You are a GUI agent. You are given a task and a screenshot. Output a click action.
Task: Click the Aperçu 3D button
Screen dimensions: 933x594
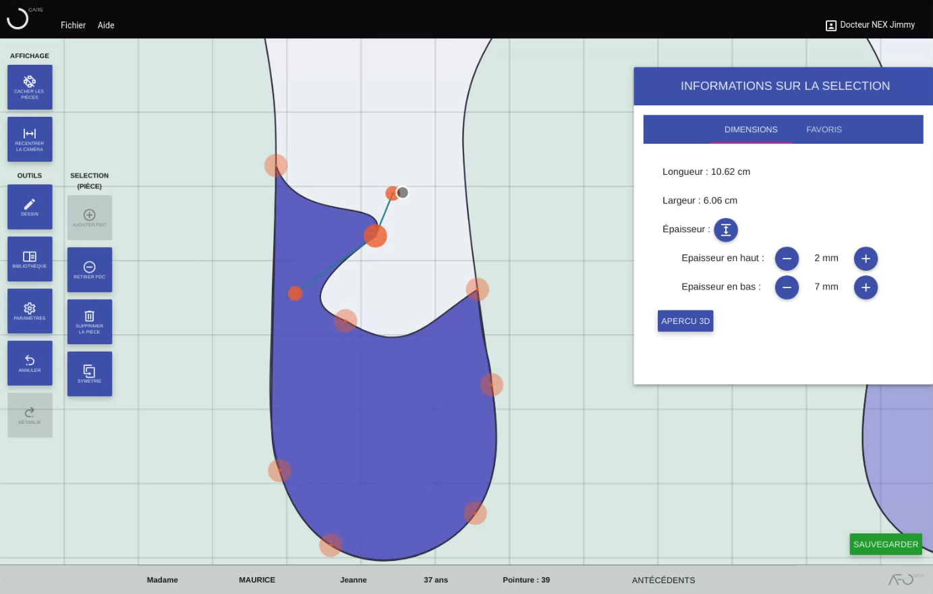[685, 321]
